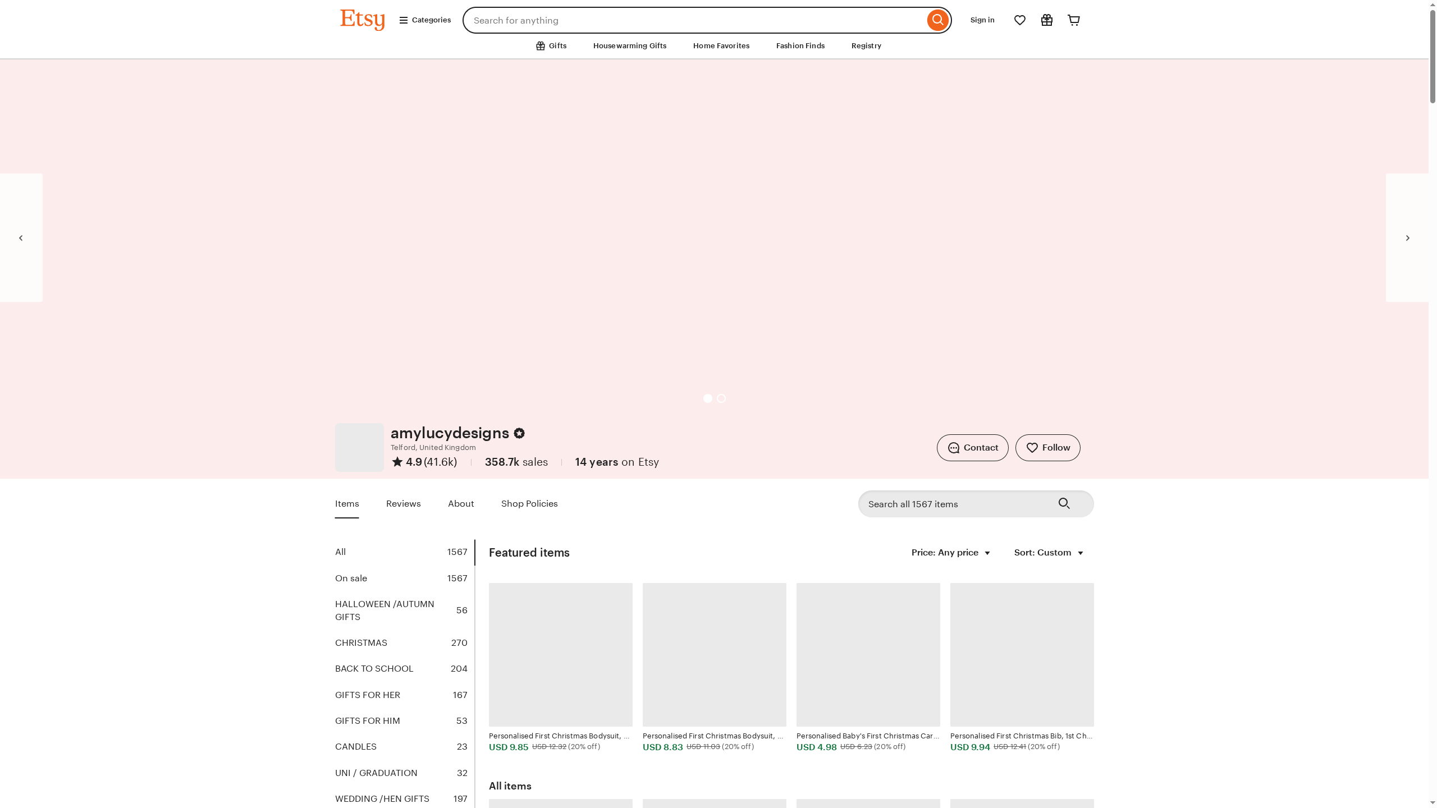Open the Price: Any price filter dropdown
Viewport: 1437px width, 808px height.
click(950, 553)
